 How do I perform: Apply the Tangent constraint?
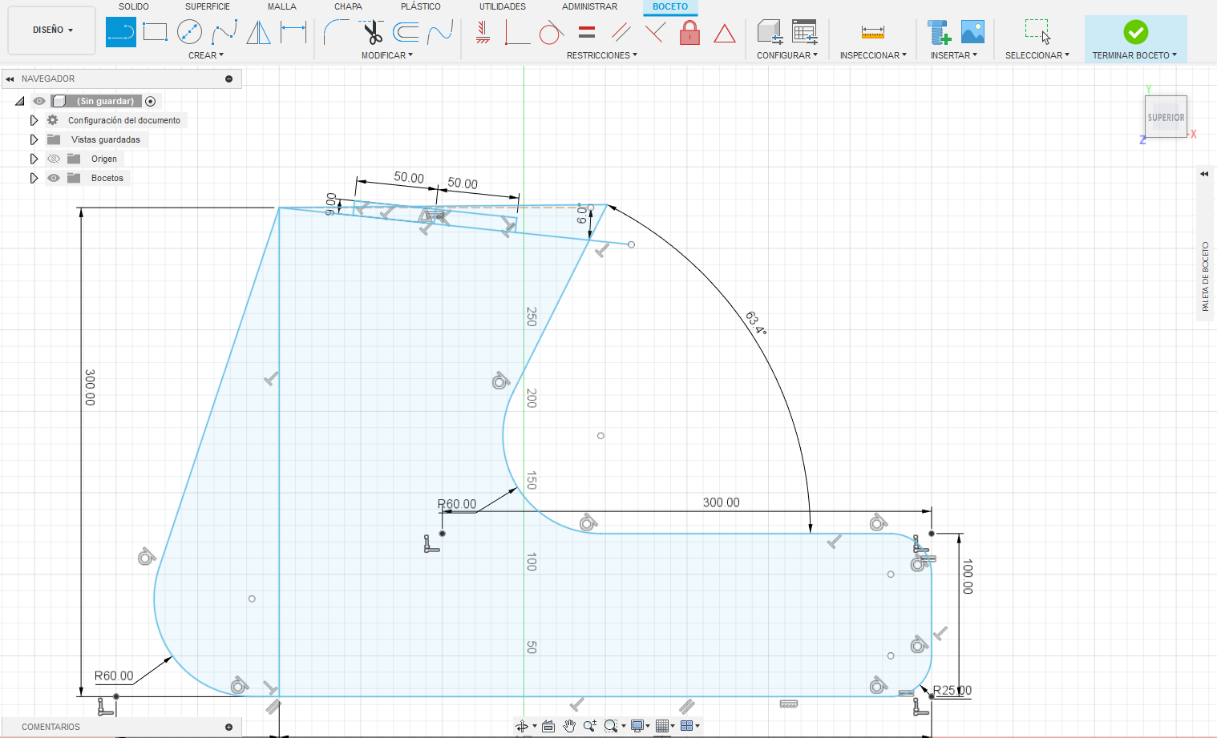click(551, 32)
